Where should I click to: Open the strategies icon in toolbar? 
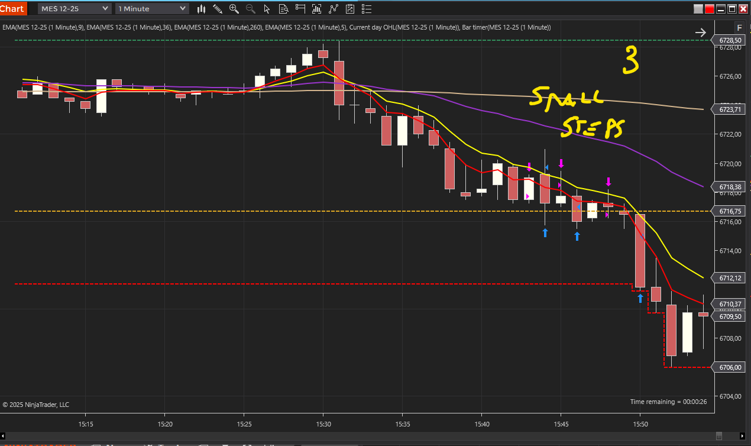[x=351, y=9]
